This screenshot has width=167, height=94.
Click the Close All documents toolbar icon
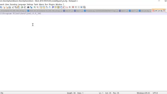(x=7, y=7)
